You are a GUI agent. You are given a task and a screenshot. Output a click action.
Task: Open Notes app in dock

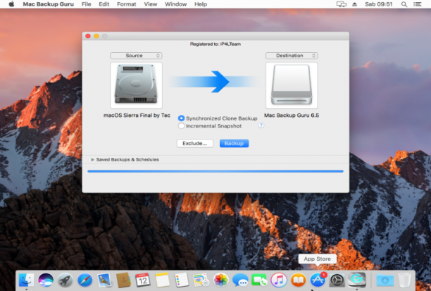tap(162, 280)
